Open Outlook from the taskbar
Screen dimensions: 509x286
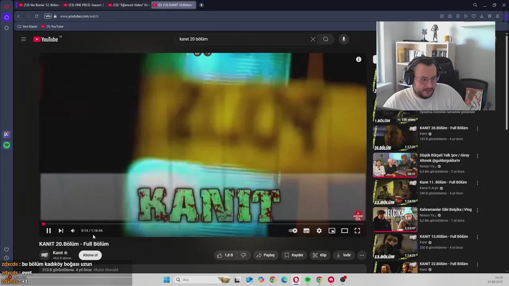click(249, 280)
